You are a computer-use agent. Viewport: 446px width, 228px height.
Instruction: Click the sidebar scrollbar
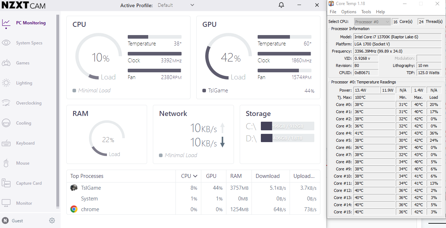pyautogui.click(x=58, y=112)
